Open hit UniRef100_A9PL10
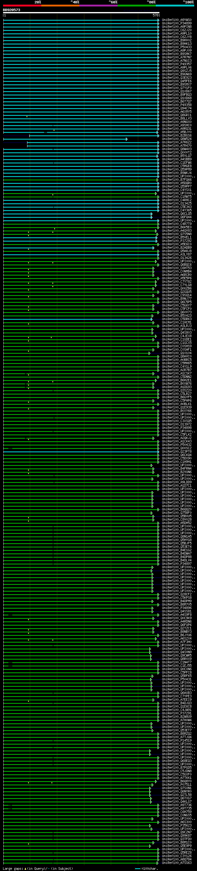 point(177,33)
